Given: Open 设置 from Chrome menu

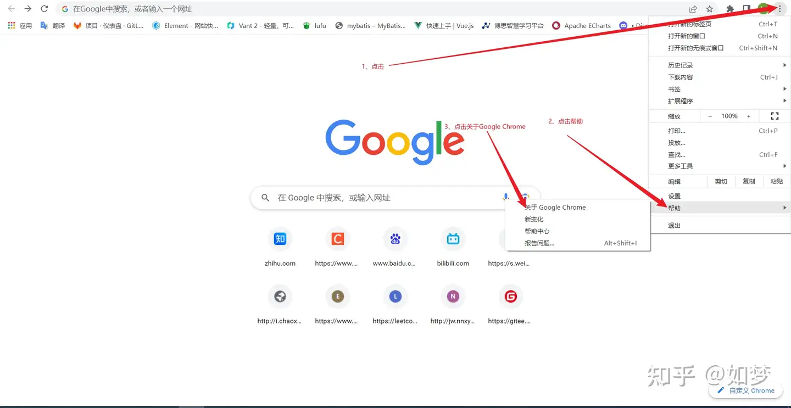Looking at the screenshot, I should [x=720, y=196].
